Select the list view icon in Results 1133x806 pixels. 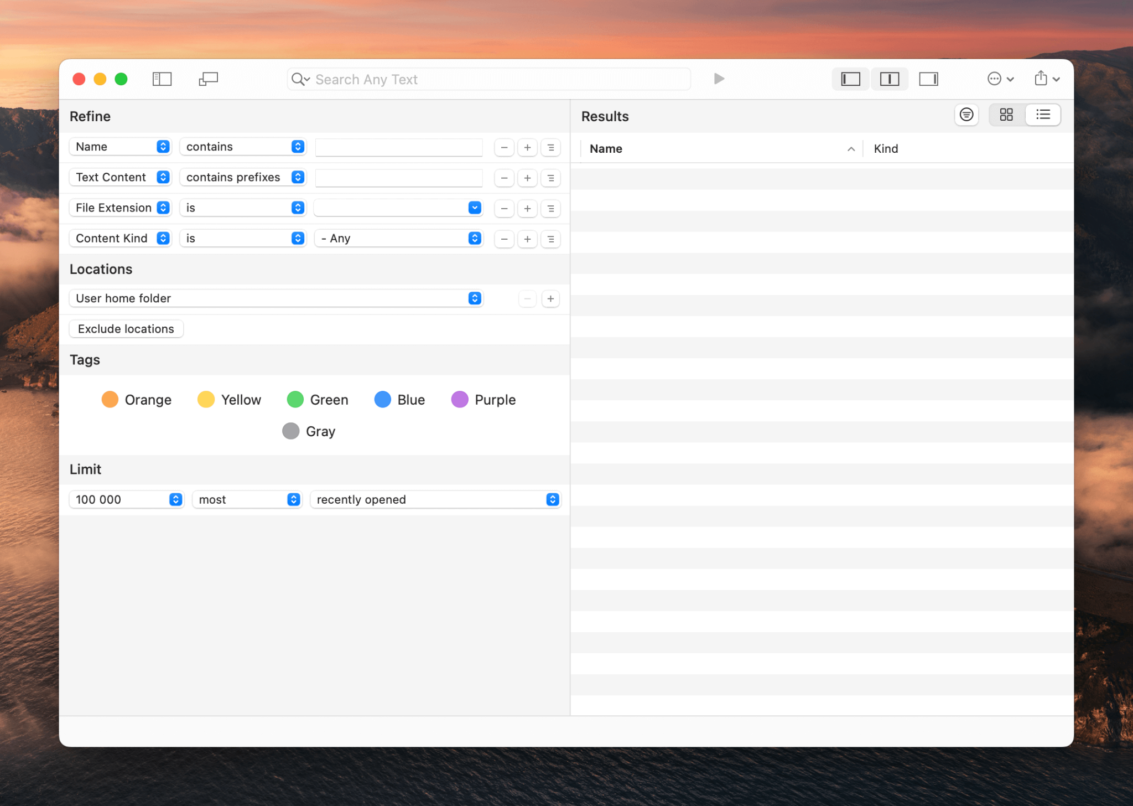coord(1042,115)
